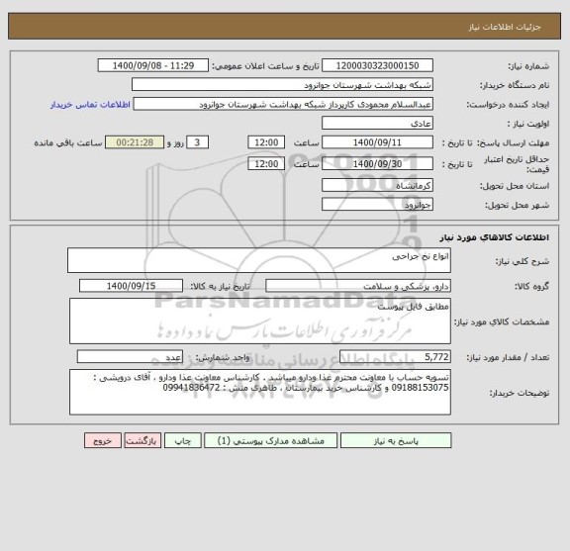Click buyer name field شبکه بهداشت شهرستان جوانرود

(282, 85)
